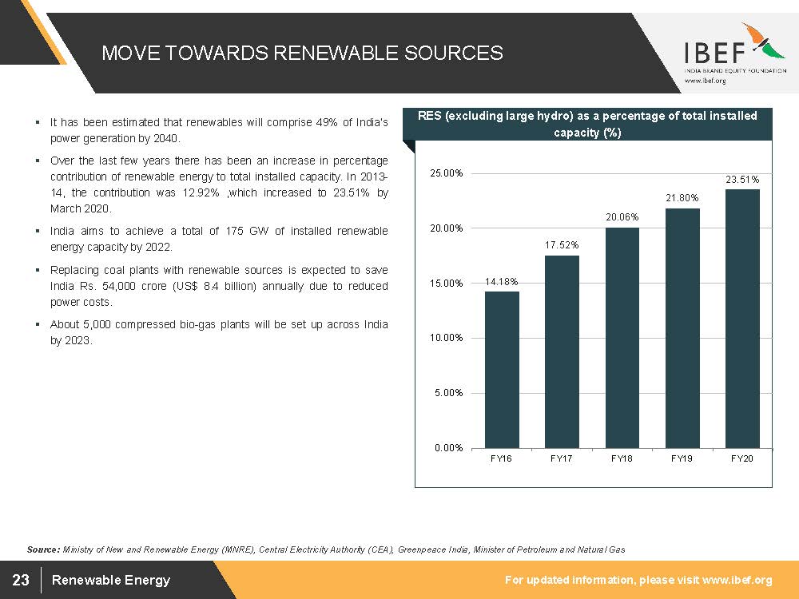The width and height of the screenshot is (799, 599).
Task: Select the FY18 bar in the chart
Action: coord(622,337)
